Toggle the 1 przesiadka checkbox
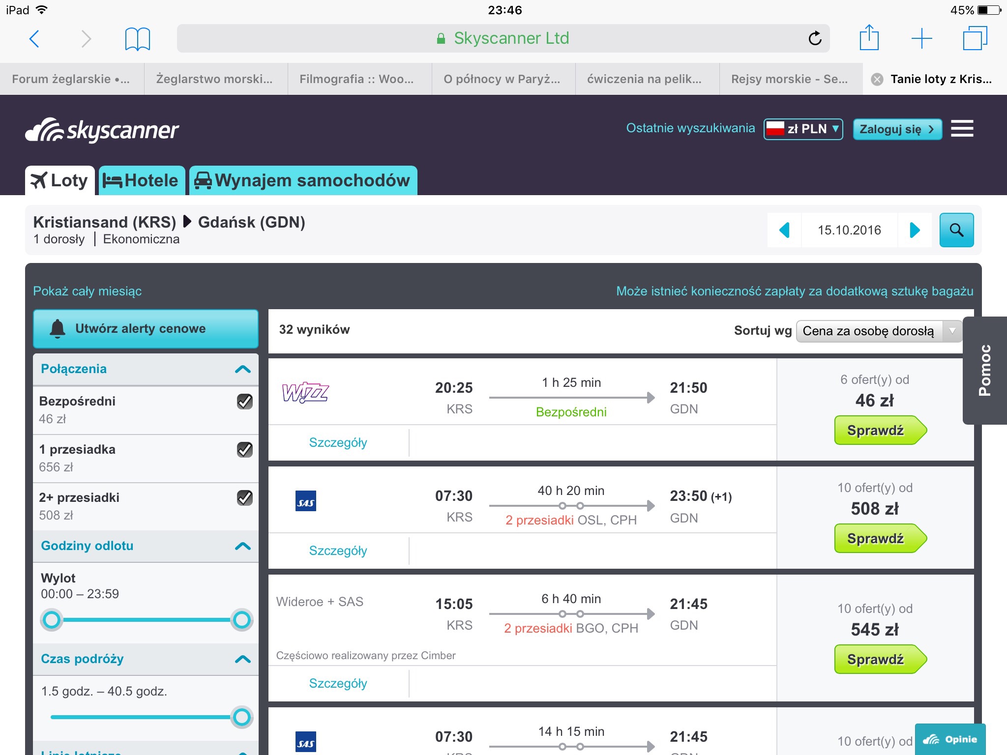Image resolution: width=1007 pixels, height=755 pixels. (x=244, y=450)
